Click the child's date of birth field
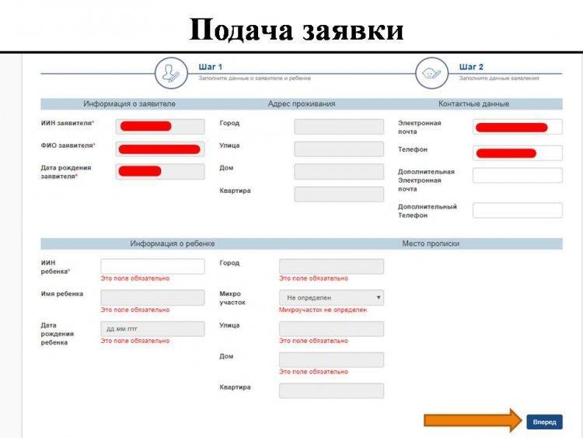Screen dimensions: 583x438 click(152, 329)
